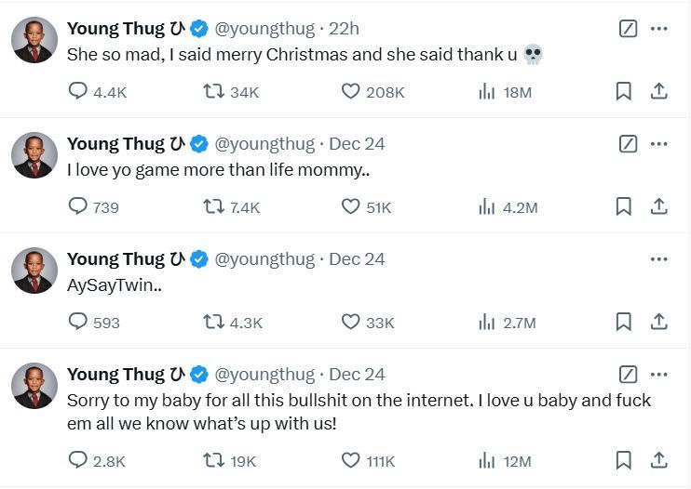Reply to the AySayTwin tweet
The image size is (691, 489).
pos(79,322)
